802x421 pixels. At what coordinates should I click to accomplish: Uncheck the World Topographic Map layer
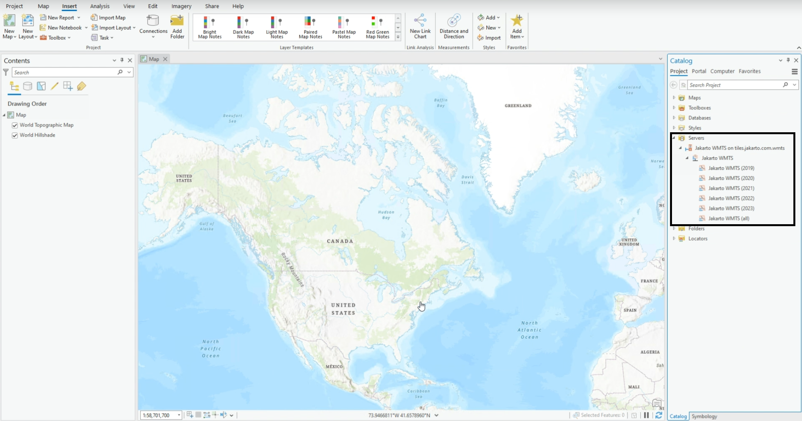point(15,125)
